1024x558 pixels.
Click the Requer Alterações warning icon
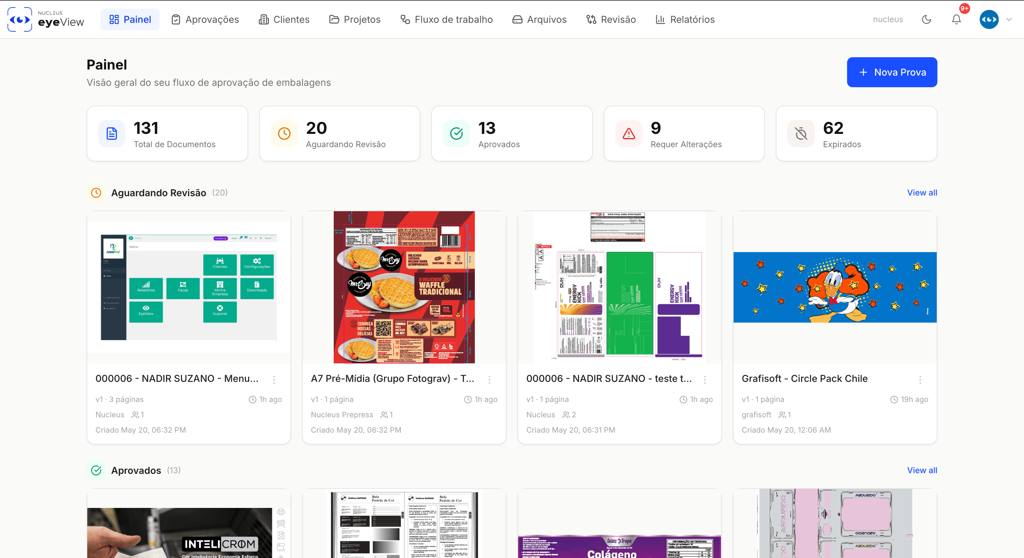pyautogui.click(x=629, y=134)
